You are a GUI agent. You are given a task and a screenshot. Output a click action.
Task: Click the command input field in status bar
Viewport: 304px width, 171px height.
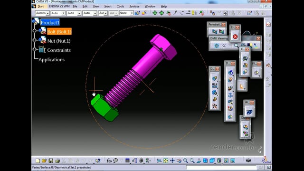pos(221,167)
